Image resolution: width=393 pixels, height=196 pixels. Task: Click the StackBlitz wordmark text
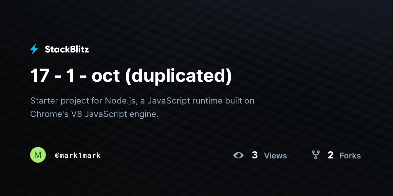[67, 49]
